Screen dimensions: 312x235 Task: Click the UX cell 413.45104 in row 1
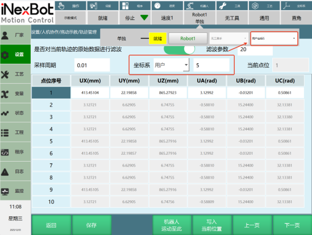(x=90, y=93)
